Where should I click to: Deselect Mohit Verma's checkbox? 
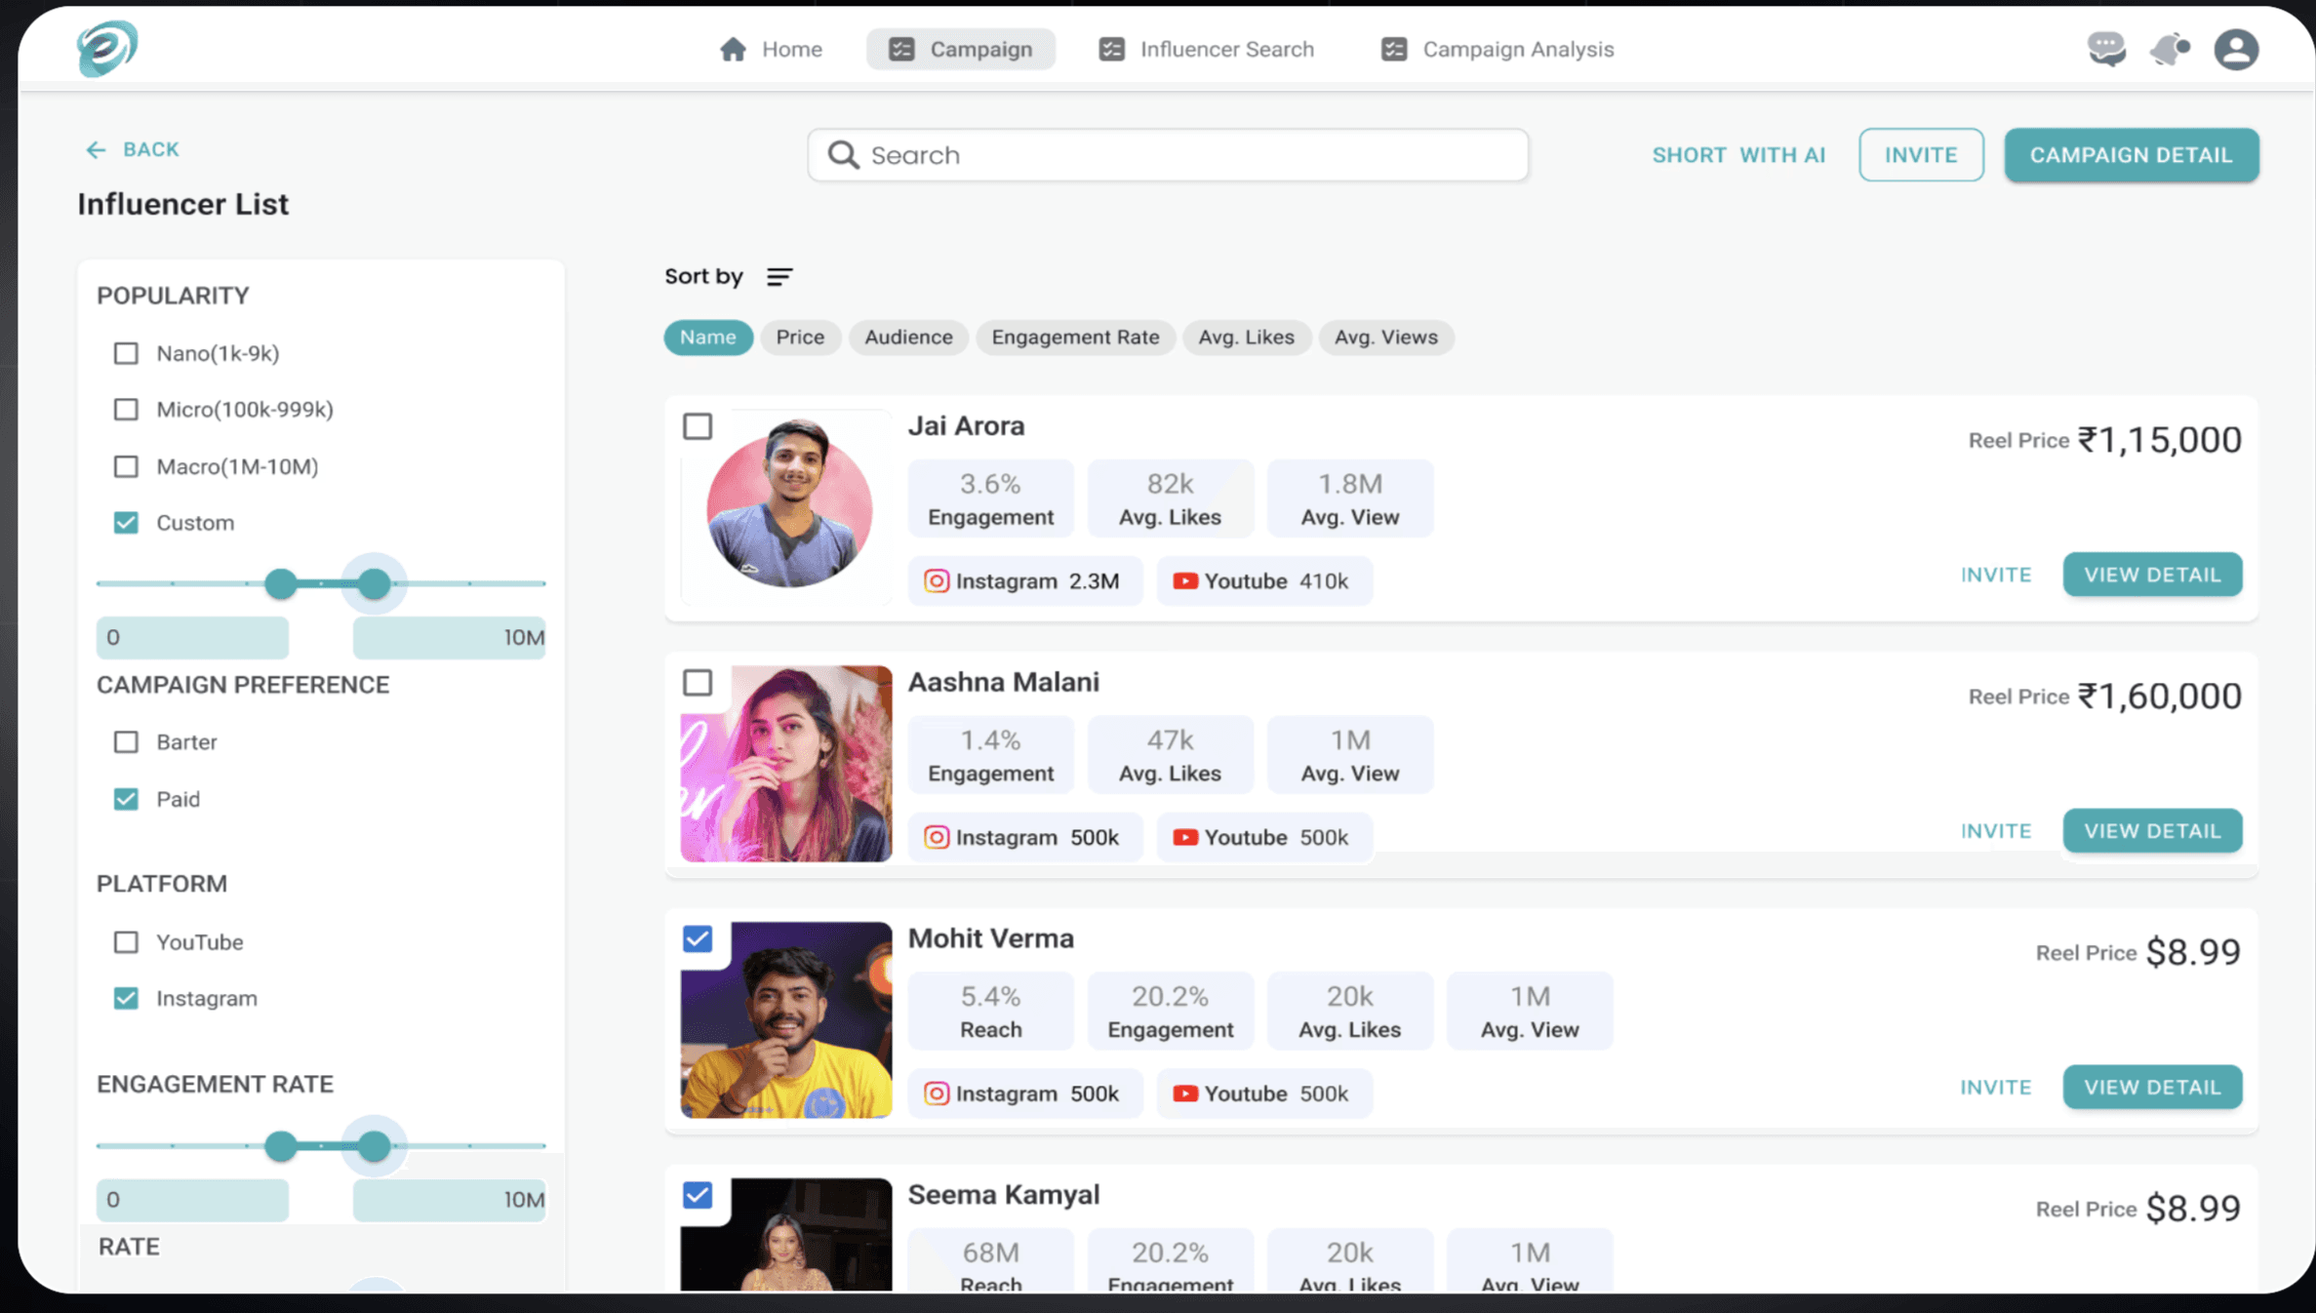click(698, 939)
